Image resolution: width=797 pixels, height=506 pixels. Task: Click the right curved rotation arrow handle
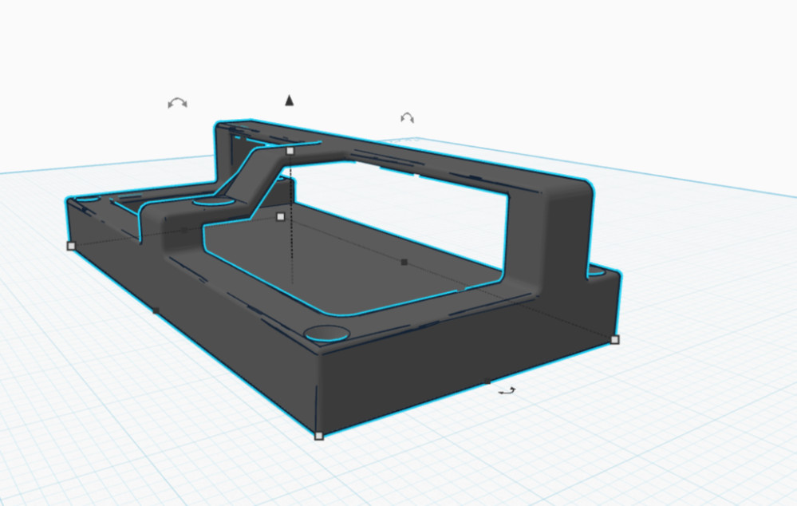click(406, 118)
